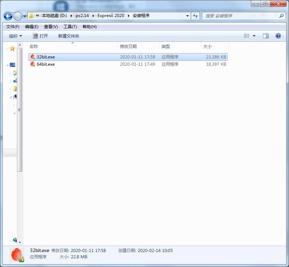
Task: Click the Network globe icon in sidebar
Action: [x=15, y=240]
